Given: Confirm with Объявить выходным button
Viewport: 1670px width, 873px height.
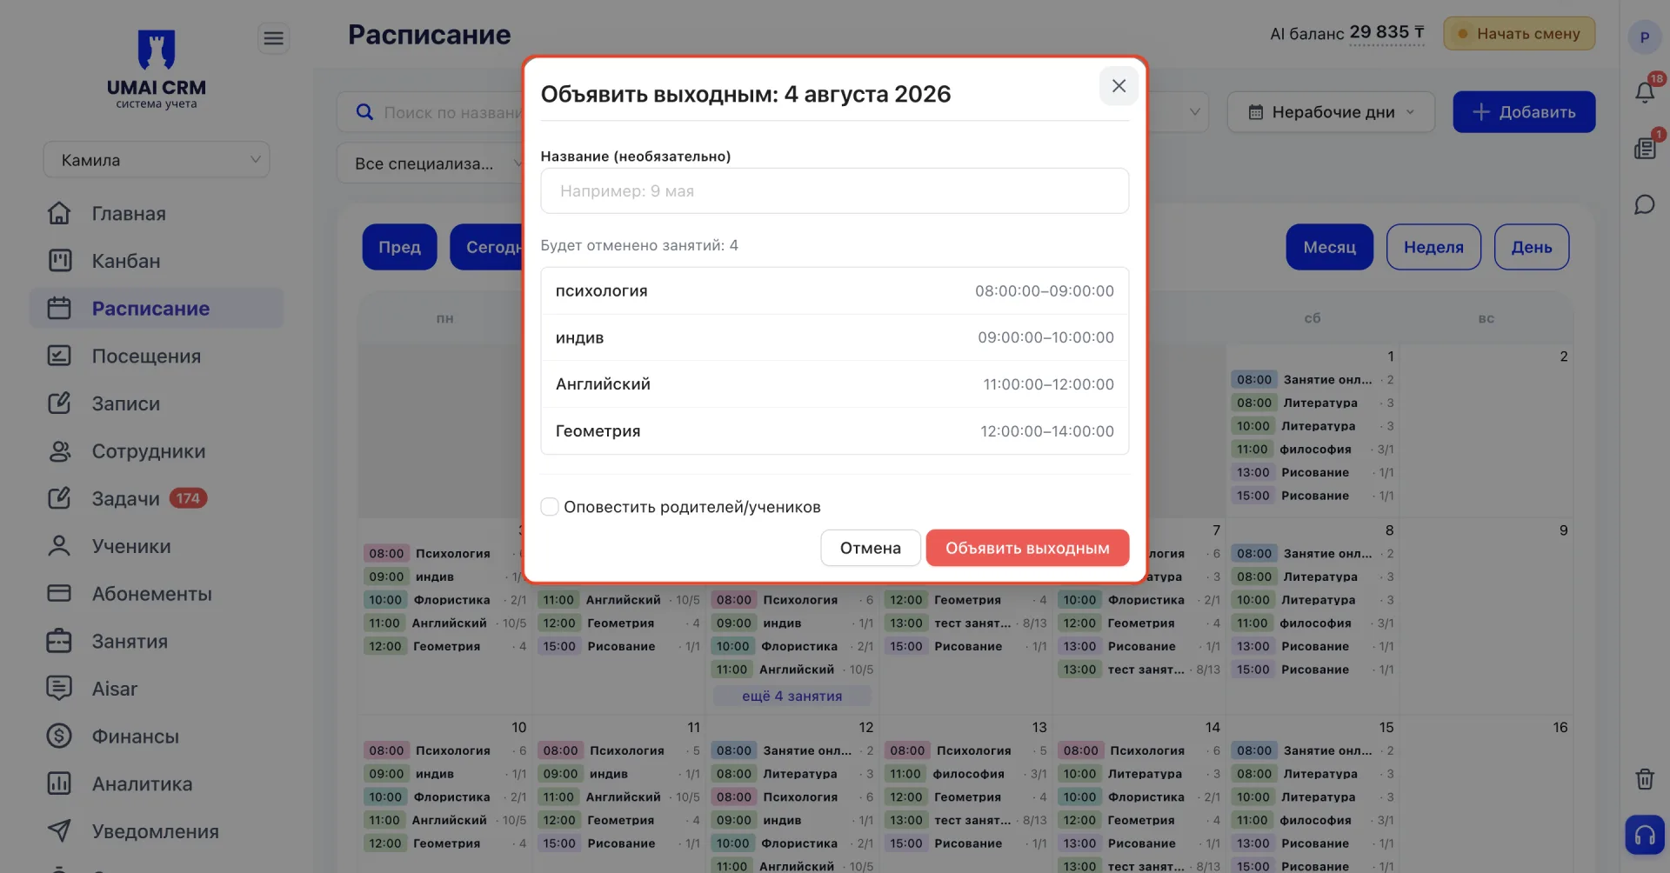Looking at the screenshot, I should click(1027, 548).
